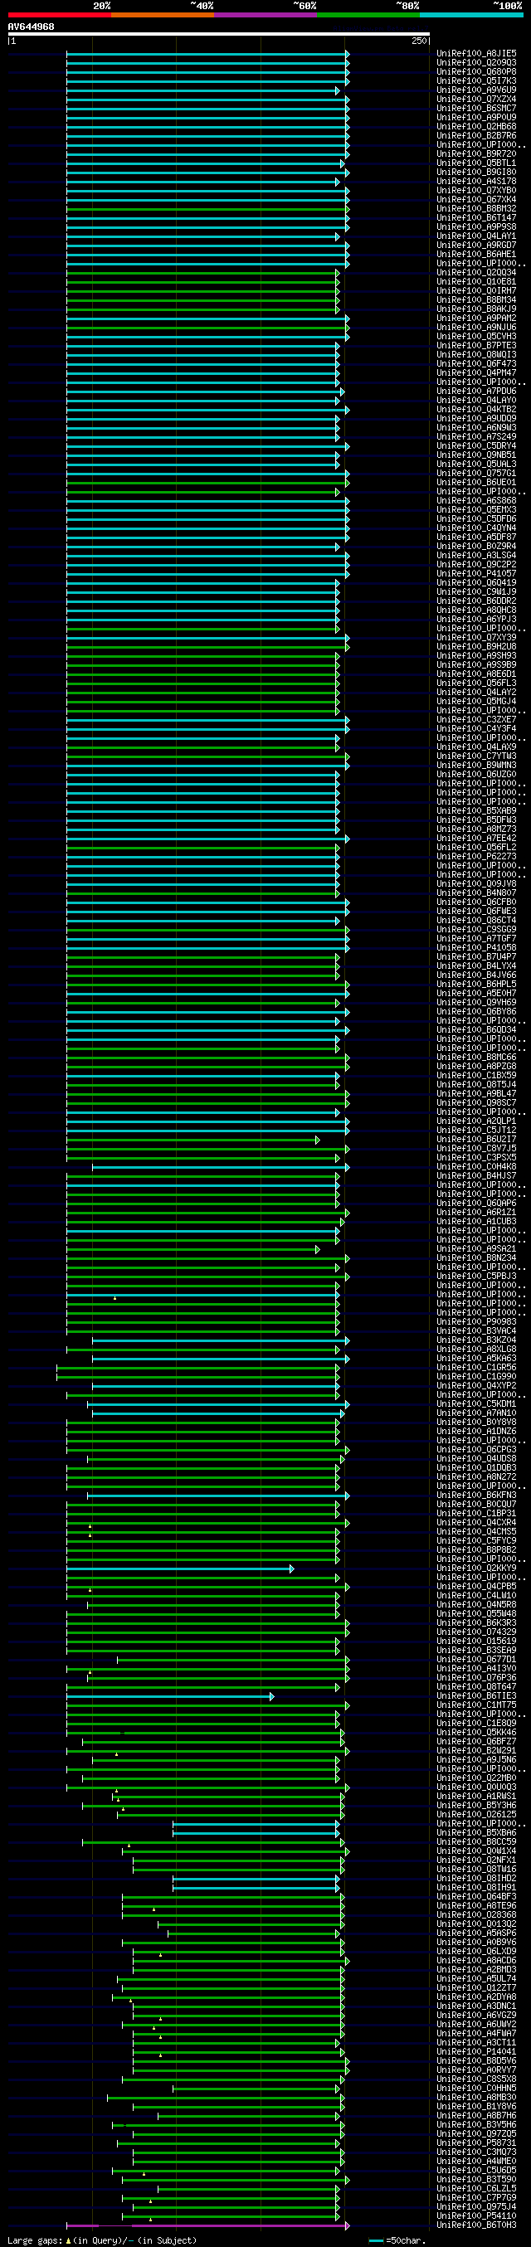This screenshot has height=2247, width=531.
Task: Click the white query sequence ruler bar
Action: pos(219,34)
